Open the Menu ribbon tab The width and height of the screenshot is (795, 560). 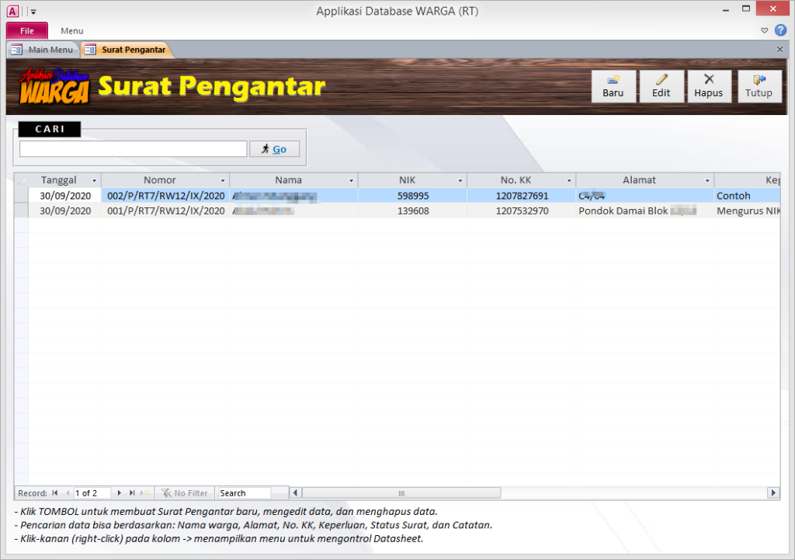(x=72, y=31)
